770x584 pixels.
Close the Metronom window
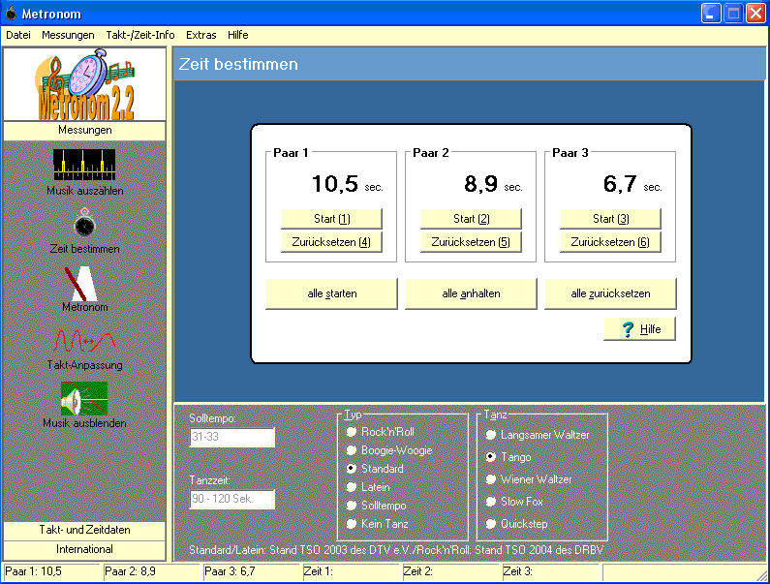pos(755,14)
